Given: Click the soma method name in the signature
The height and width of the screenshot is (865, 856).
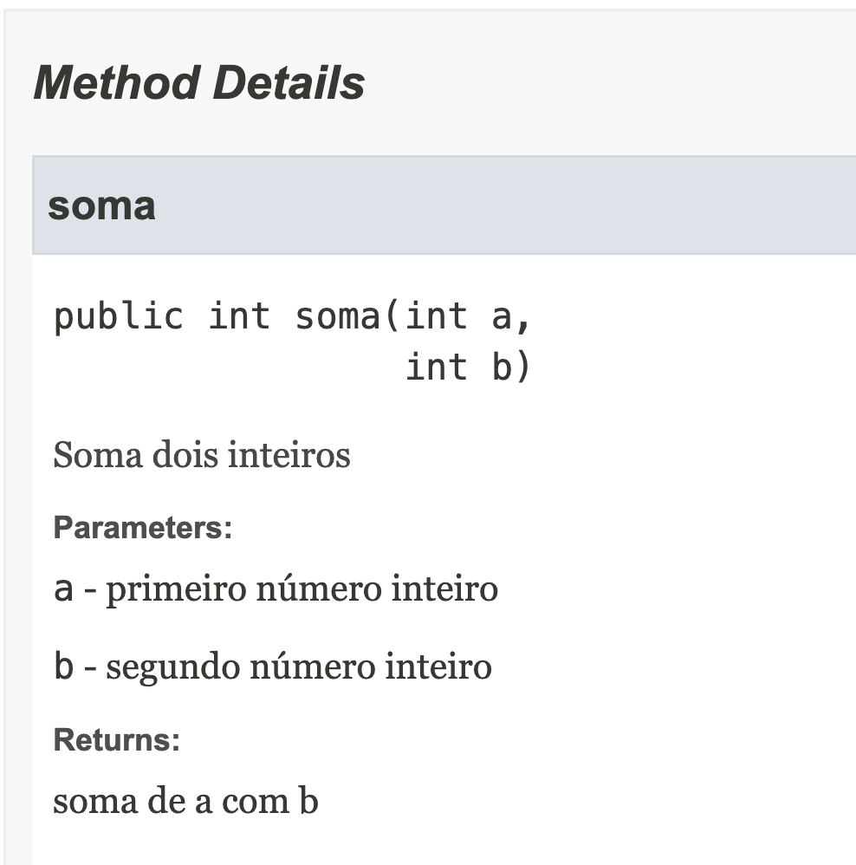Looking at the screenshot, I should point(338,317).
